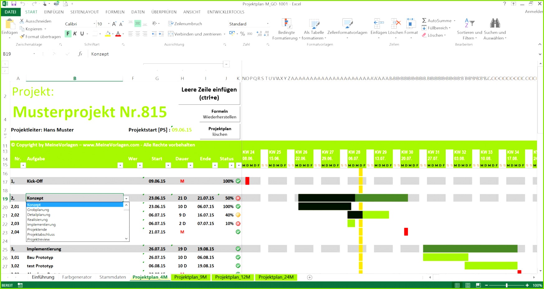The image size is (544, 289).
Task: Toggle underline formatting with the U button
Action: [82, 33]
